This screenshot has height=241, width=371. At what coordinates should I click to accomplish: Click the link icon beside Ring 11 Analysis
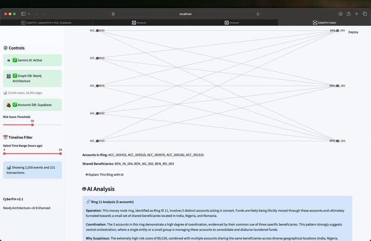(88, 202)
